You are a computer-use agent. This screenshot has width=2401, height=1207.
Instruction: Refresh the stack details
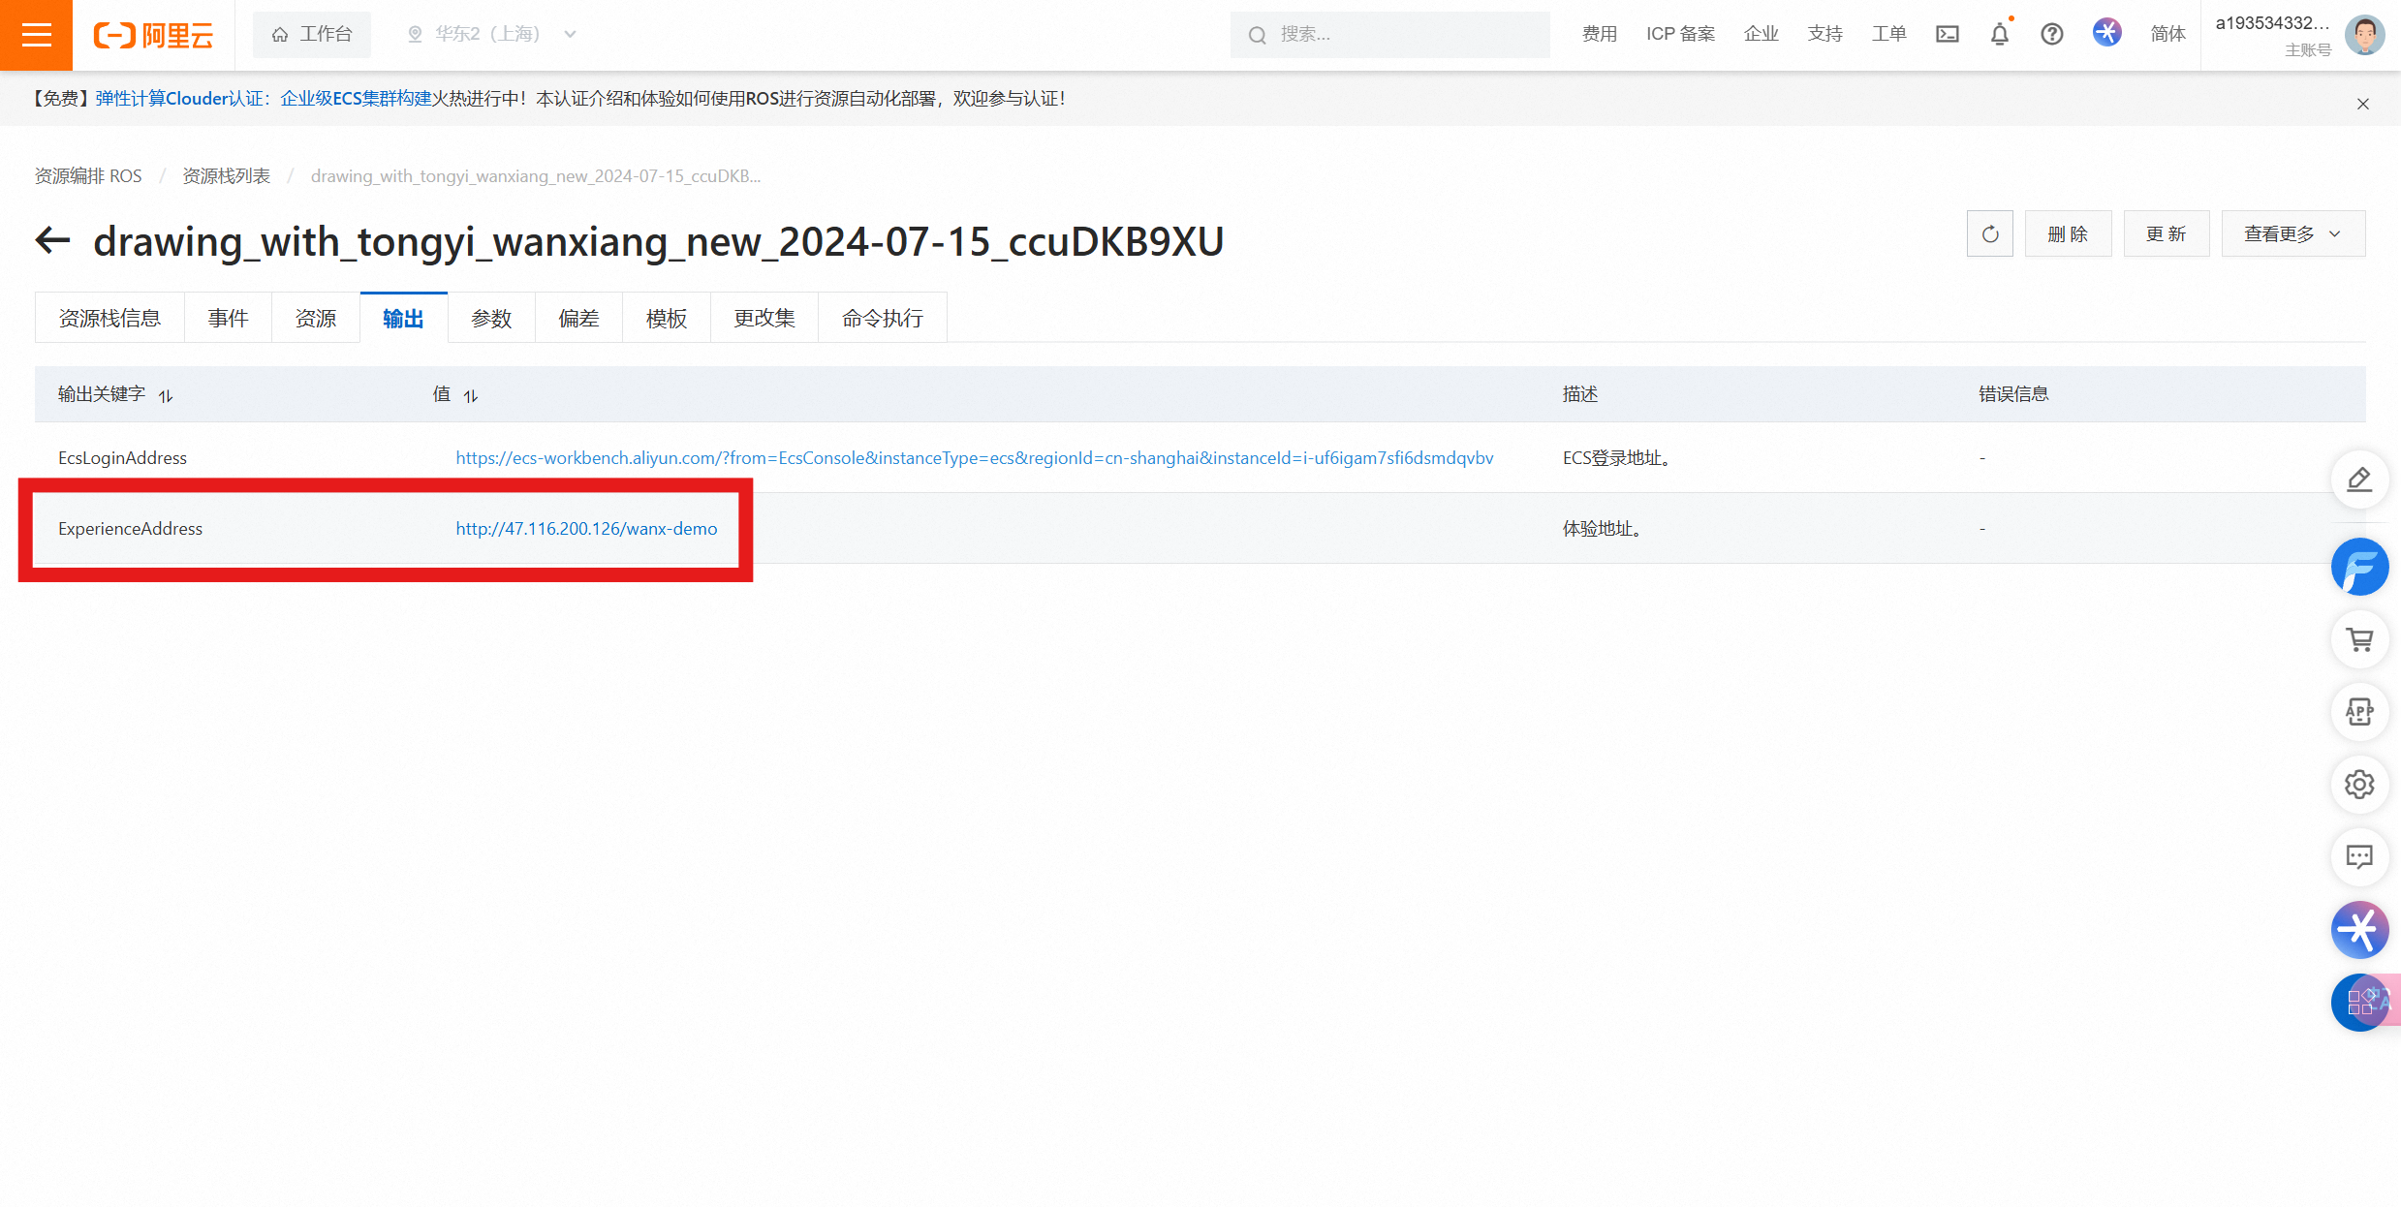point(1989,234)
